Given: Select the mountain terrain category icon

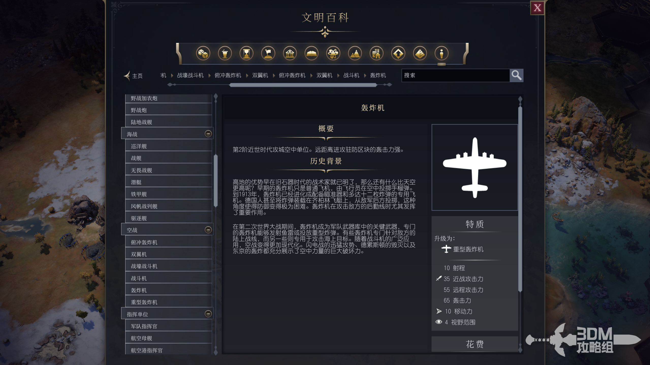Looking at the screenshot, I should pos(355,54).
